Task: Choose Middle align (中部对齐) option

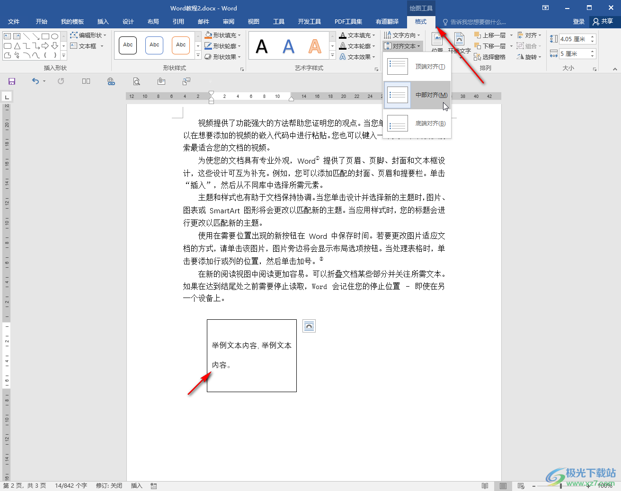Action: (x=417, y=95)
